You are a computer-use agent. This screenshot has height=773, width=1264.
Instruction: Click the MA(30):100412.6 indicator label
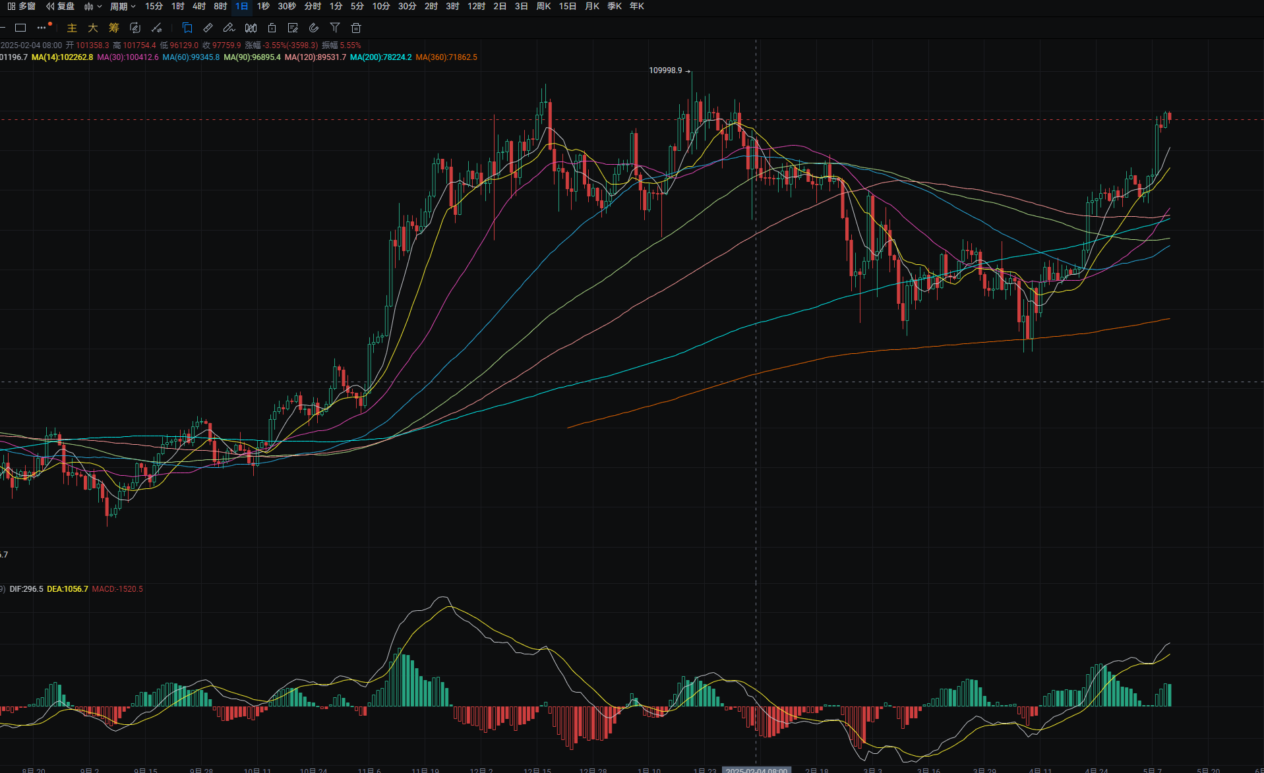click(x=128, y=57)
